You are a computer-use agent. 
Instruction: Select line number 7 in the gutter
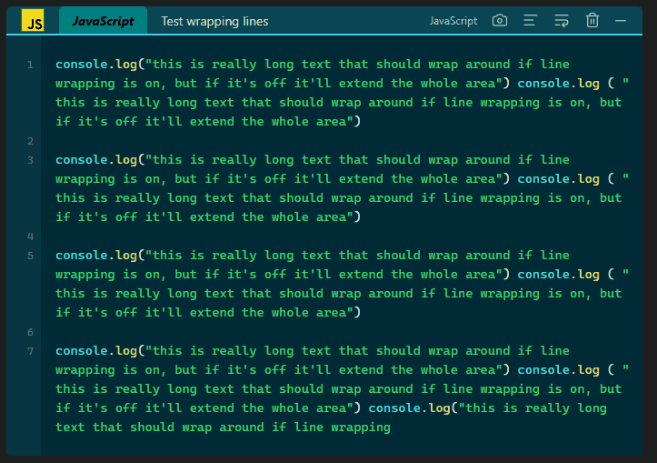pyautogui.click(x=30, y=351)
